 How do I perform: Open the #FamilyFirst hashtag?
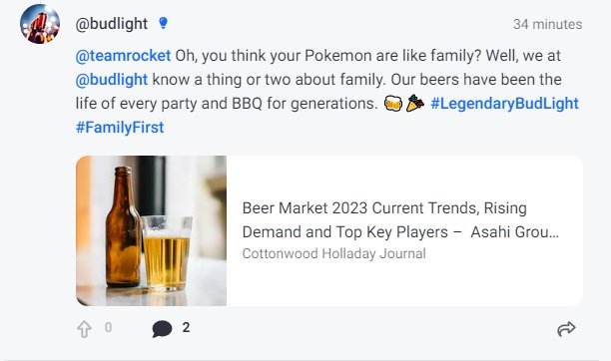coord(120,128)
